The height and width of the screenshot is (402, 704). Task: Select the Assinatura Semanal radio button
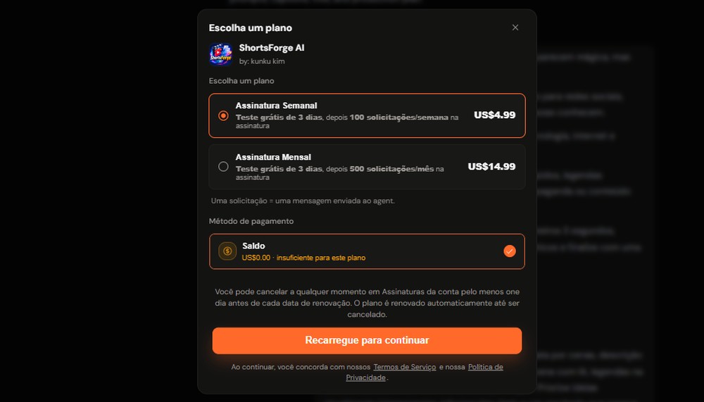click(223, 115)
